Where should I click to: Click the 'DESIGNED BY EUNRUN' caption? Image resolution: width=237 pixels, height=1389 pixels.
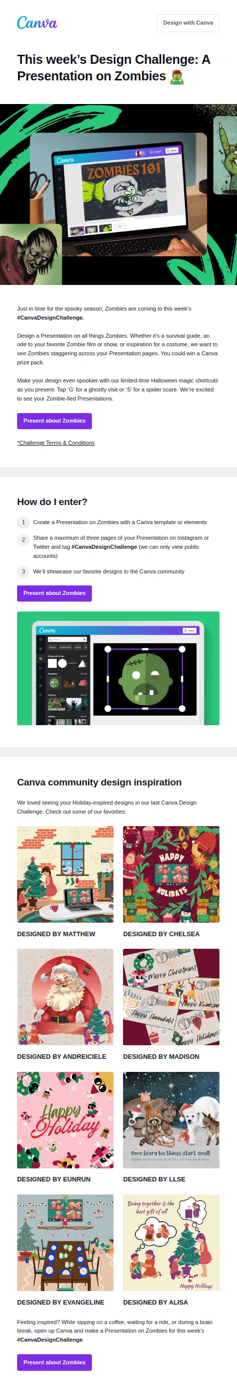pyautogui.click(x=54, y=1179)
